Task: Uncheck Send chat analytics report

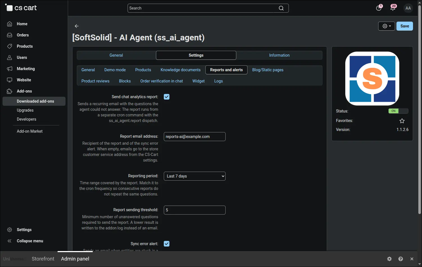Action: tap(167, 97)
